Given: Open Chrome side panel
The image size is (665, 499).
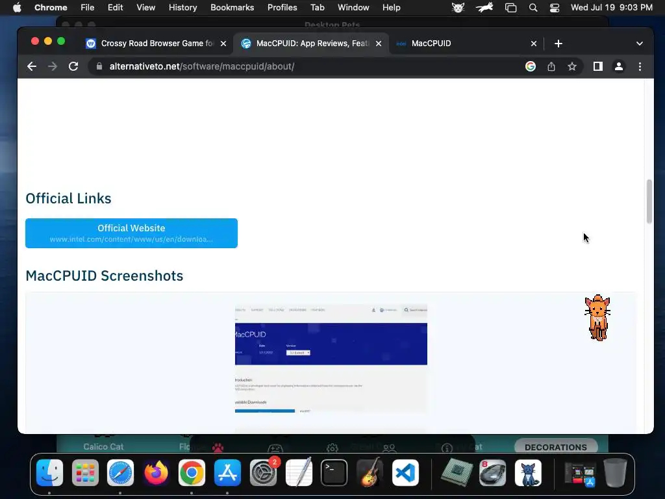Looking at the screenshot, I should click(x=598, y=67).
